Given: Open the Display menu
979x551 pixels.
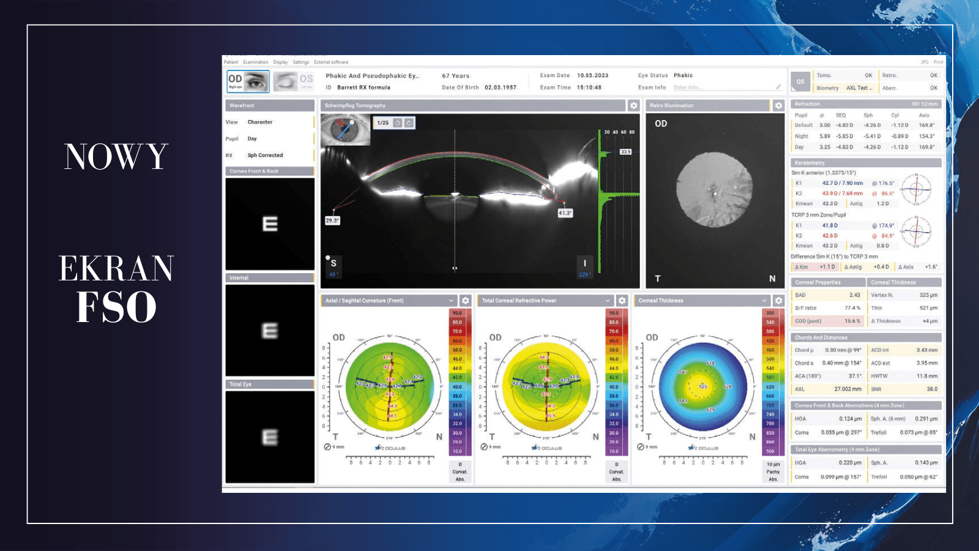Looking at the screenshot, I should (x=280, y=62).
